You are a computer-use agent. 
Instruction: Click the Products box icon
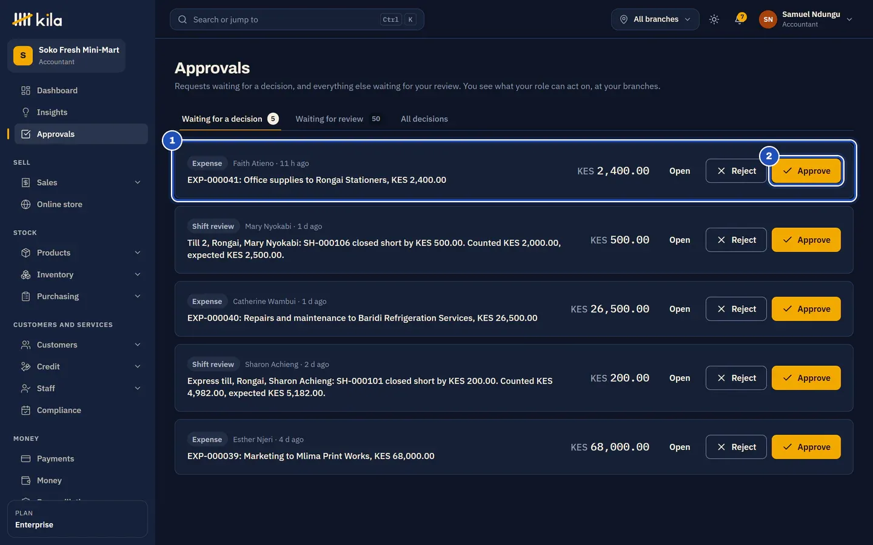click(25, 253)
